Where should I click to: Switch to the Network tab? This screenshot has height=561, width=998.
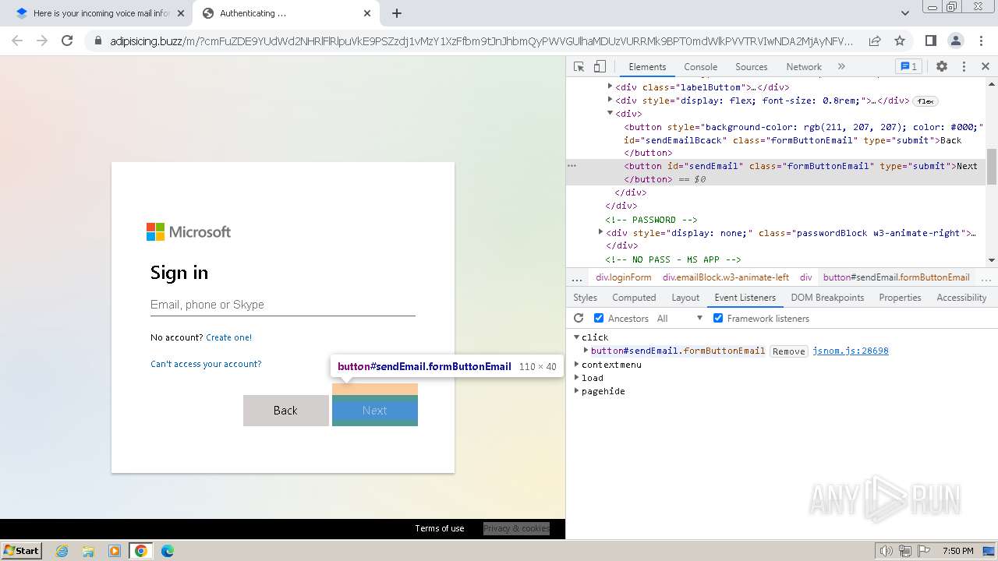pos(803,67)
